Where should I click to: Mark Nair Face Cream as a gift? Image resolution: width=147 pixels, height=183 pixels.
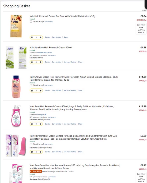pos(31,22)
